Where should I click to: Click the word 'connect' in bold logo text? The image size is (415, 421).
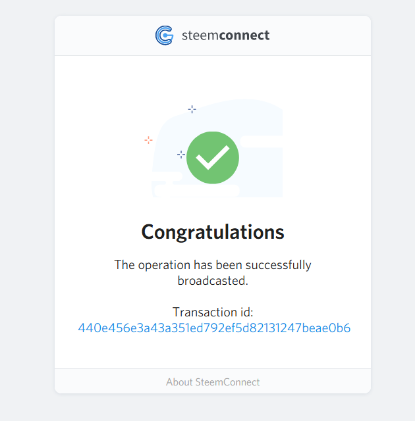pos(244,36)
